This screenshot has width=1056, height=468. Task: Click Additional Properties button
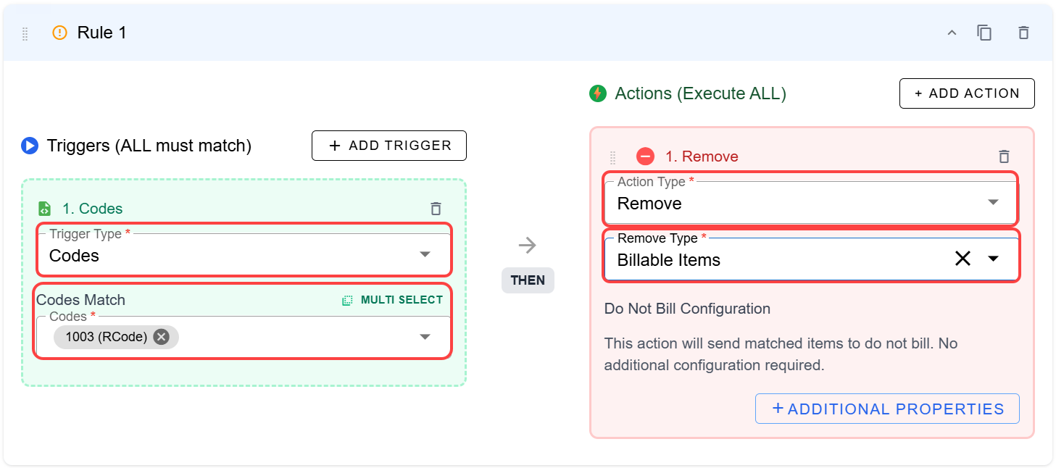click(x=887, y=409)
